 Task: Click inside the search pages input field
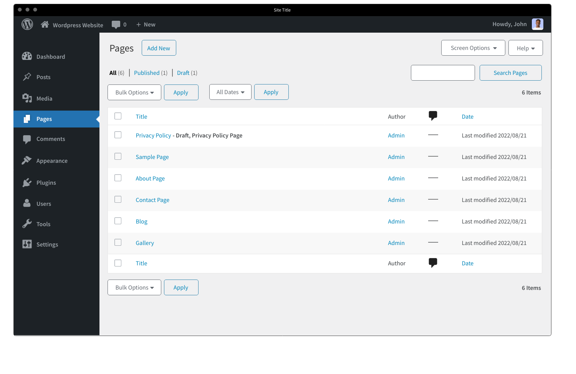coord(443,73)
